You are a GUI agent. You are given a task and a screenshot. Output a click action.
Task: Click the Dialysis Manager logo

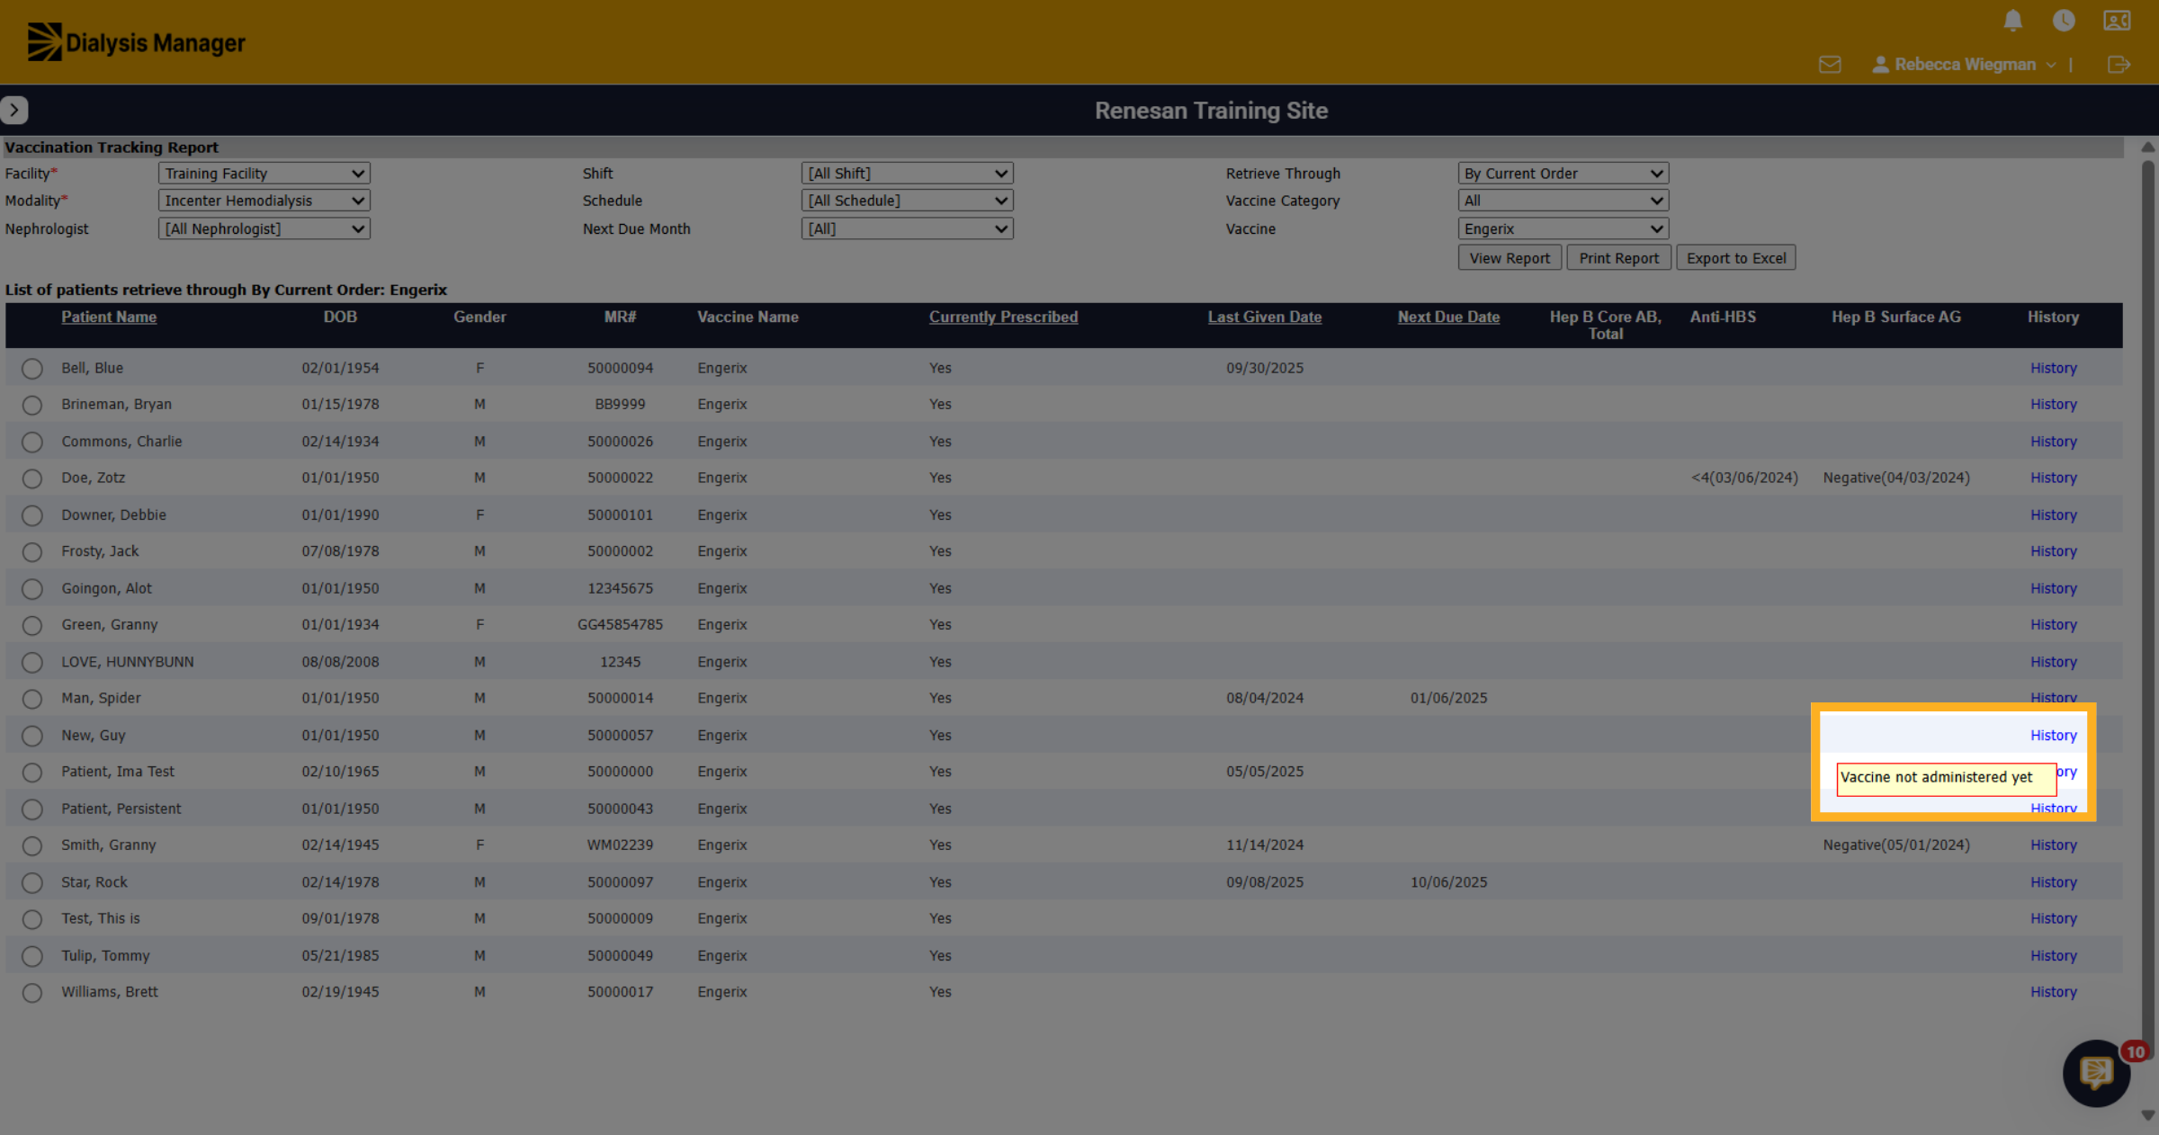pos(136,42)
